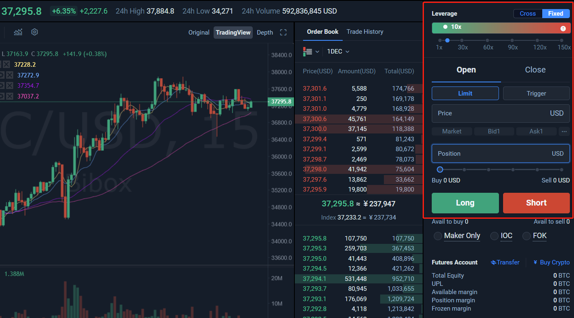Click the Transfer link in Futures Account
The width and height of the screenshot is (574, 318).
point(505,262)
